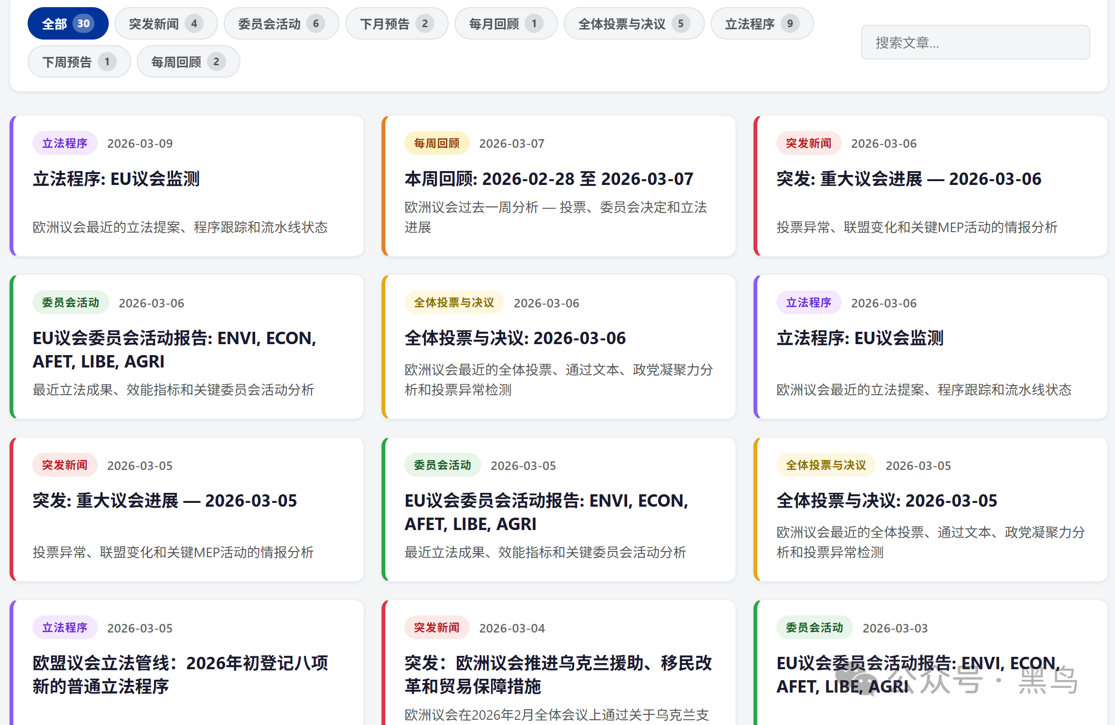Viewport: 1115px width, 725px height.
Task: Select the 全部 filter tab
Action: (x=68, y=23)
